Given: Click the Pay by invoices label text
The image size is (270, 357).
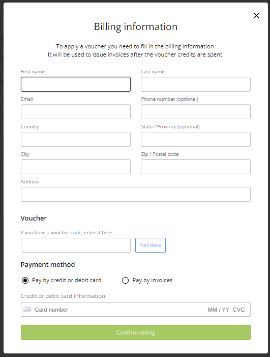Looking at the screenshot, I should [152, 280].
